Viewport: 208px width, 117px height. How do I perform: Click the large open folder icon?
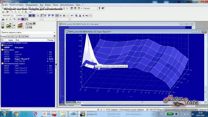[x=9, y=25]
